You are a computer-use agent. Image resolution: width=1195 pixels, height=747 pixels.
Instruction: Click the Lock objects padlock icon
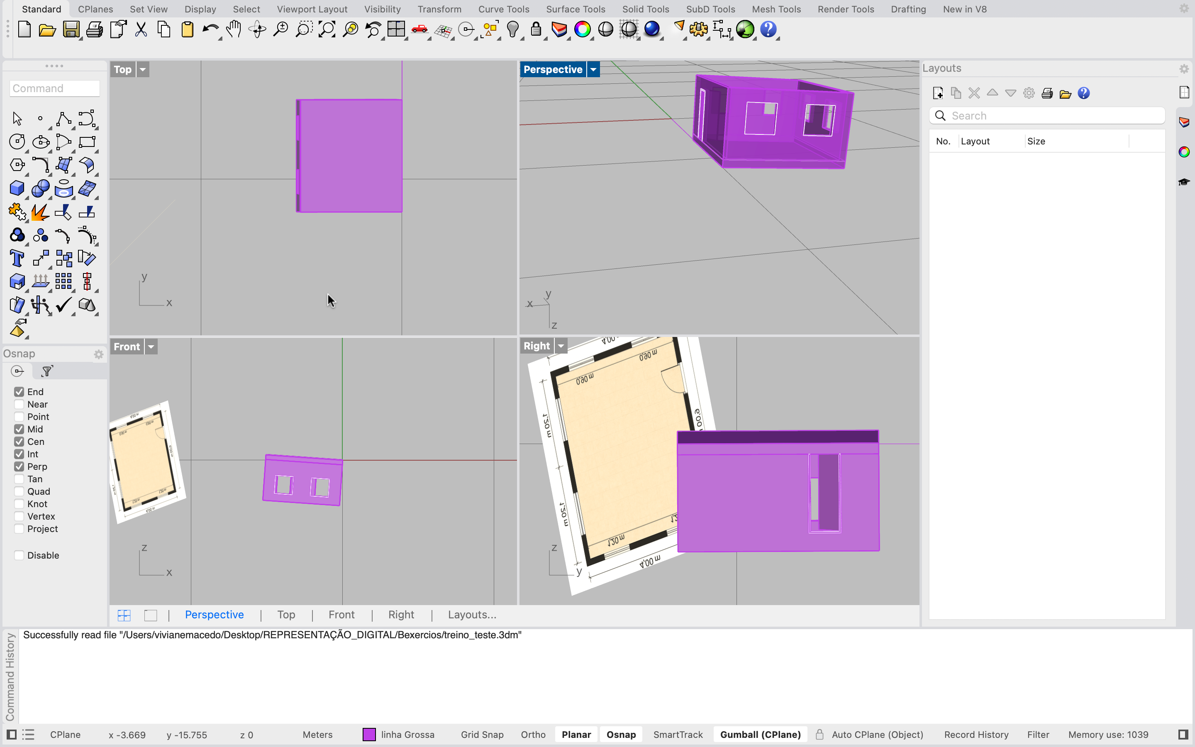pos(536,29)
